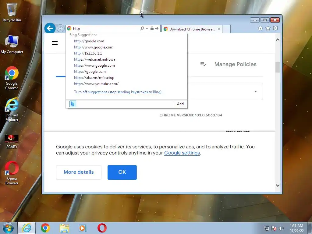Image resolution: width=312 pixels, height=234 pixels.
Task: Open Windows Media Player from taskbar
Action: click(x=83, y=228)
